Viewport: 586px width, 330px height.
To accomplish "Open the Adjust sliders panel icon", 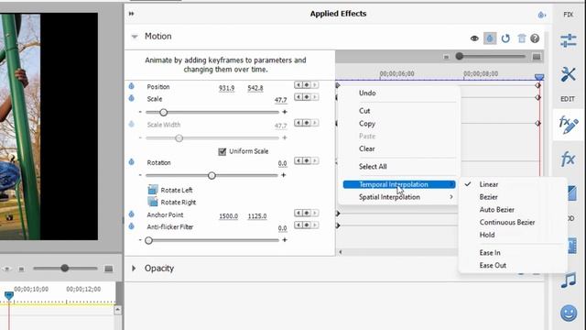I will 568,40.
